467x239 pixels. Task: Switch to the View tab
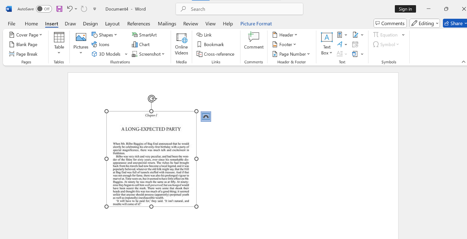(210, 24)
